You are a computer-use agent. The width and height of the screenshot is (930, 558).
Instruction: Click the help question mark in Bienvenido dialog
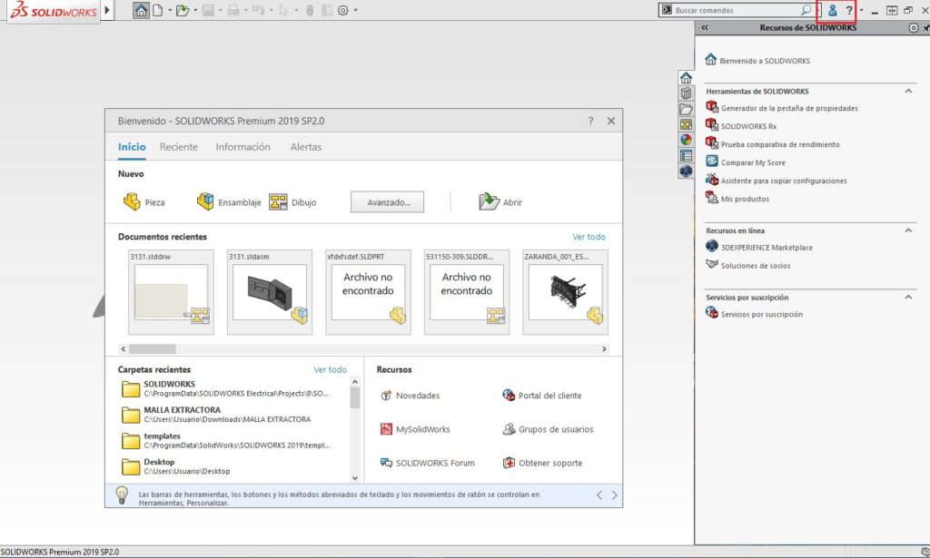click(590, 121)
